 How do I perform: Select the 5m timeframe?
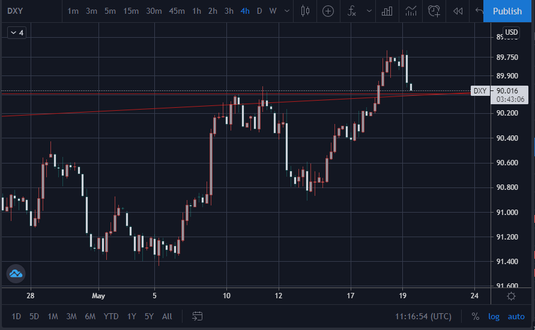[x=110, y=11]
